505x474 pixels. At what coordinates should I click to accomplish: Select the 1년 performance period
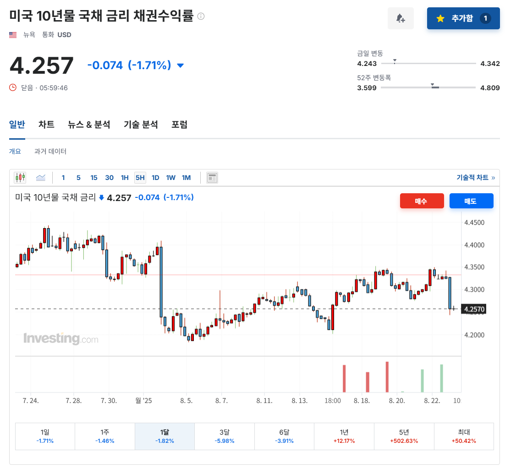tap(344, 436)
